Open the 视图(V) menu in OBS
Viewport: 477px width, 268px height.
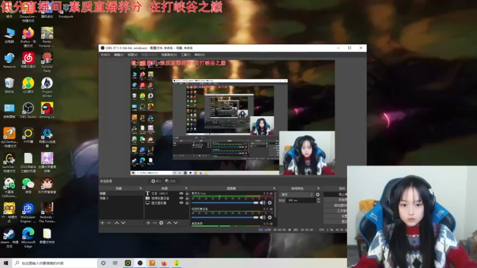click(132, 55)
